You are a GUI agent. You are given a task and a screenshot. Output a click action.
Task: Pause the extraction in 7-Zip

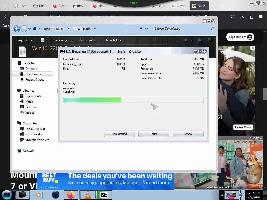pyautogui.click(x=154, y=134)
